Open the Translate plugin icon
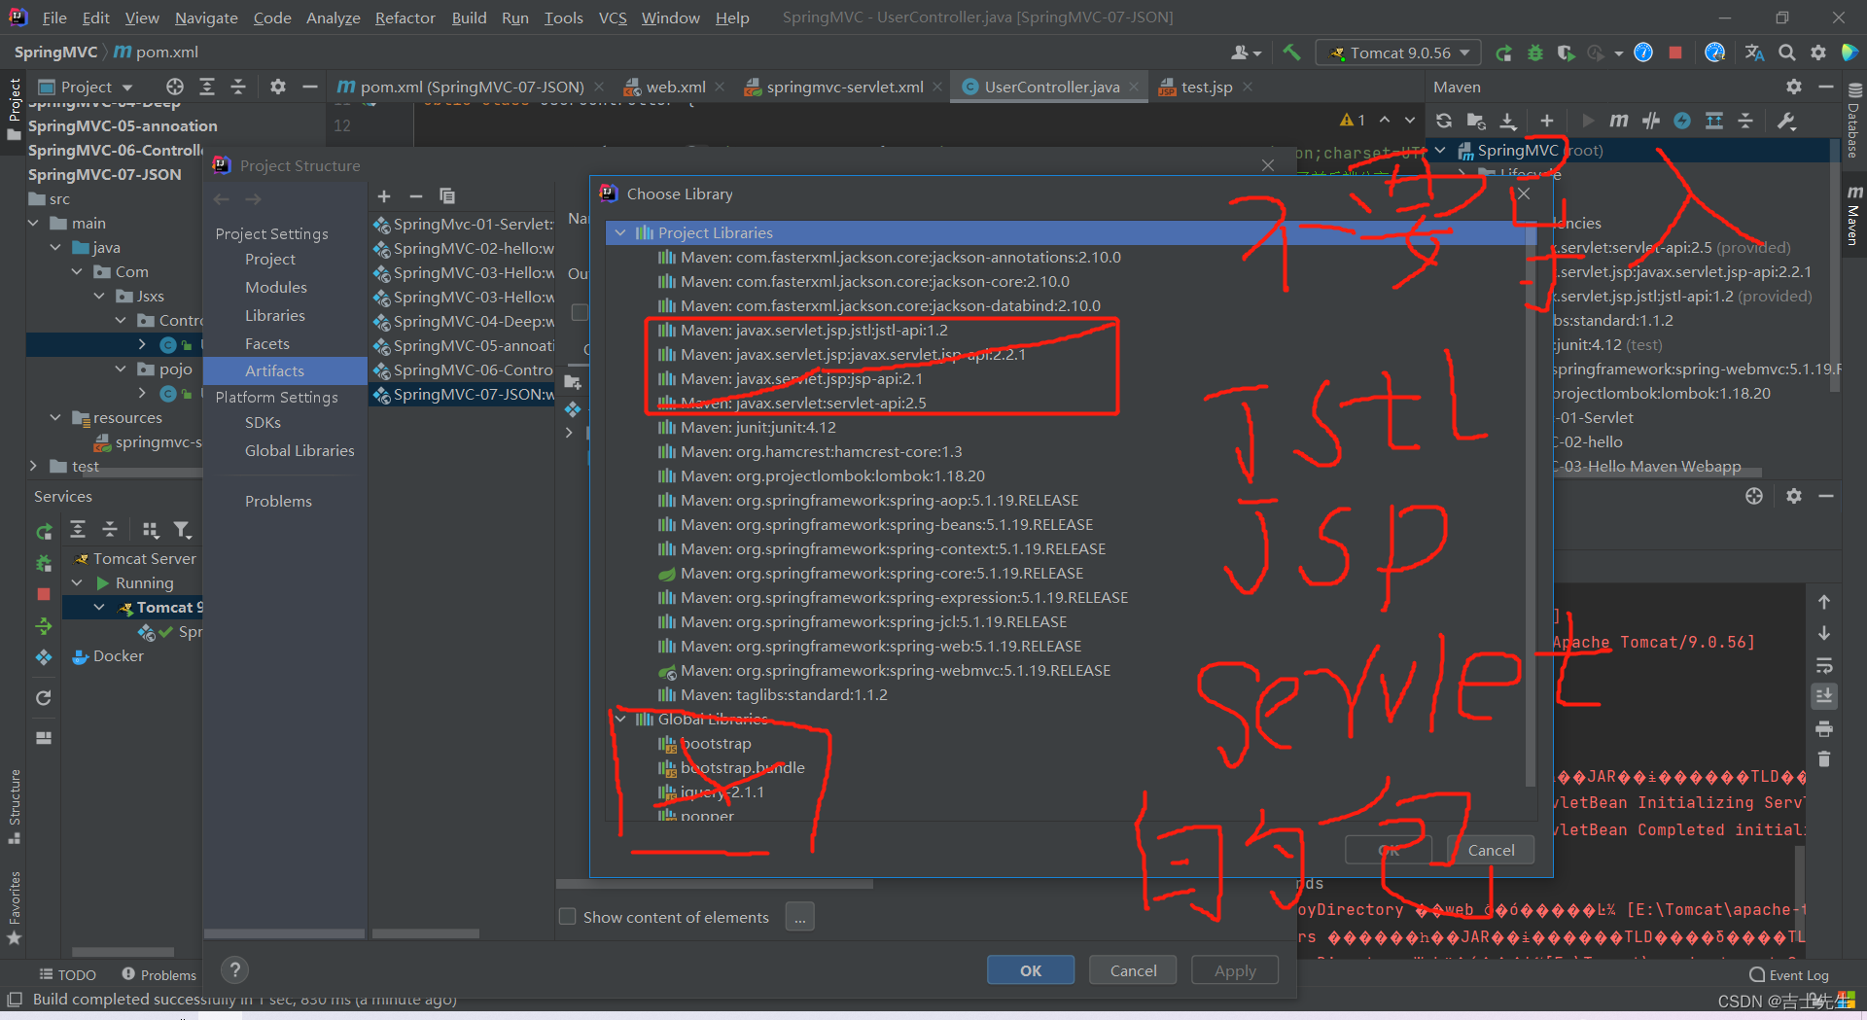This screenshot has height=1020, width=1867. point(1754,53)
